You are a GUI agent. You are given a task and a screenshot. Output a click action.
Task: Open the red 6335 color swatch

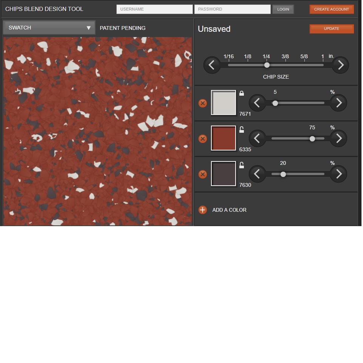pos(223,138)
